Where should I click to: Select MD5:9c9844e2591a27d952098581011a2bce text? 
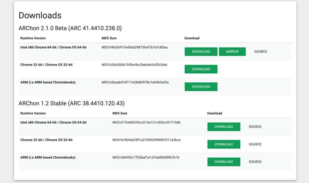tap(146, 140)
